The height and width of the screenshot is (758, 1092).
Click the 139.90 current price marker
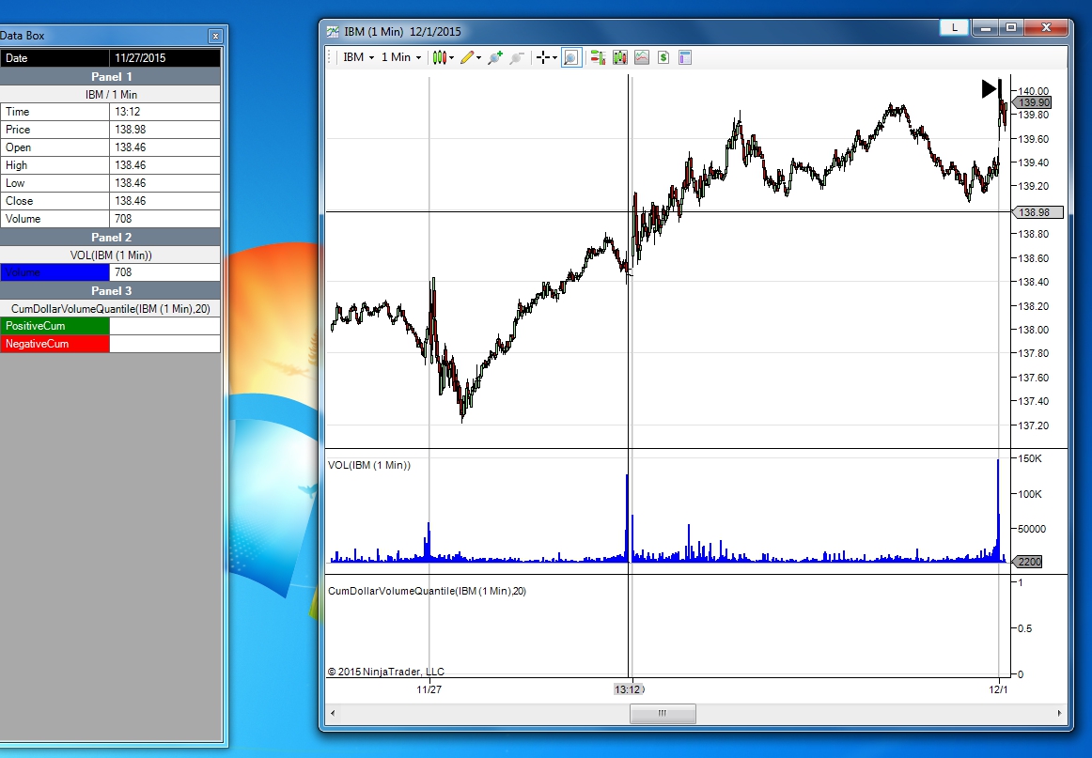pyautogui.click(x=1032, y=102)
